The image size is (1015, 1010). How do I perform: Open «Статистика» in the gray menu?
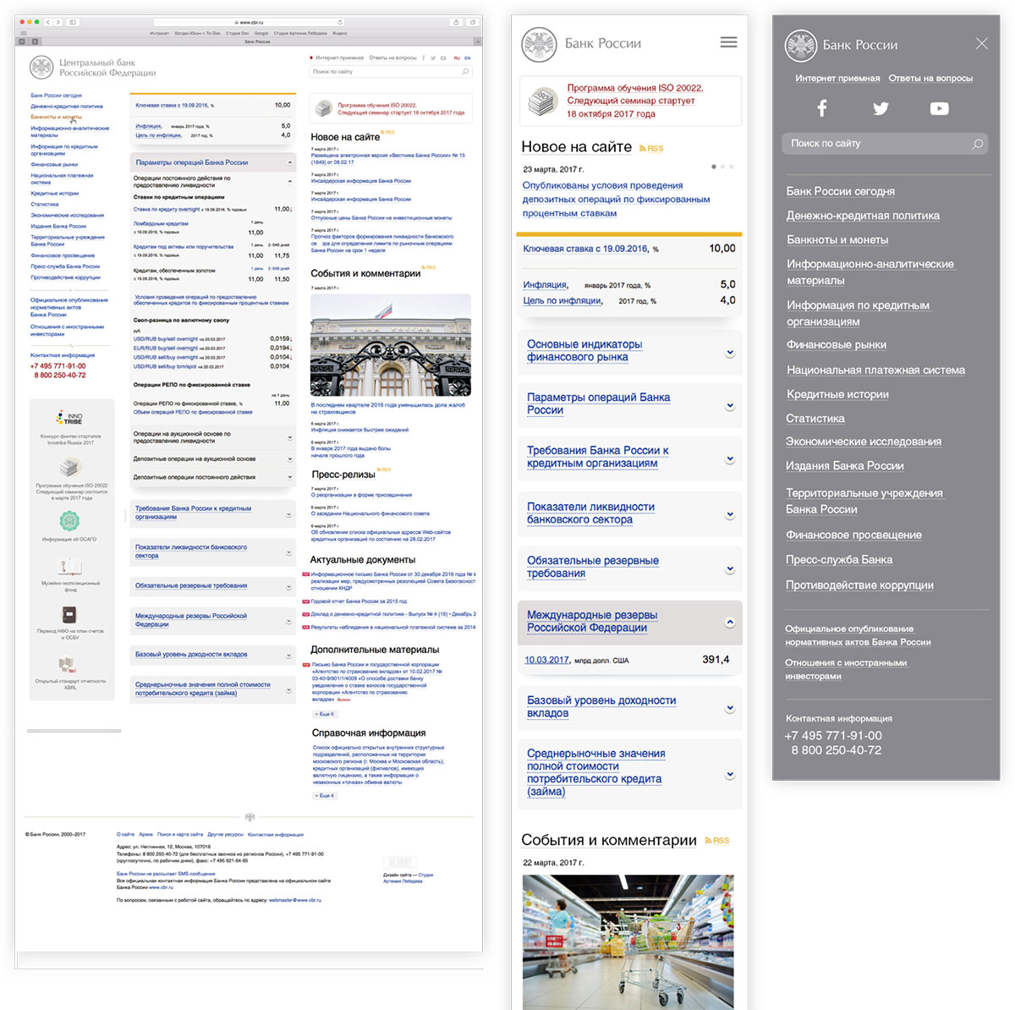tap(815, 419)
